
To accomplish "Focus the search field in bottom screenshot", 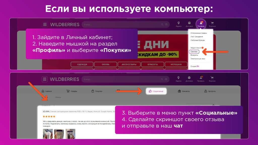I will [125, 79].
